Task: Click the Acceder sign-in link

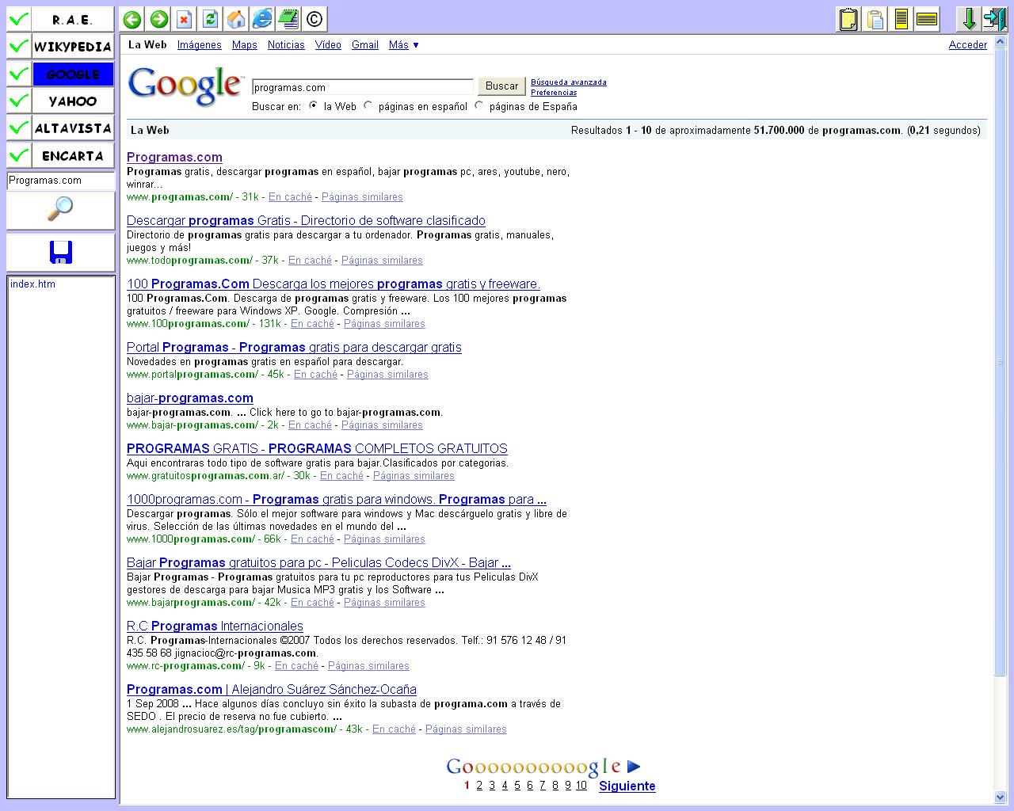Action: pyautogui.click(x=968, y=45)
